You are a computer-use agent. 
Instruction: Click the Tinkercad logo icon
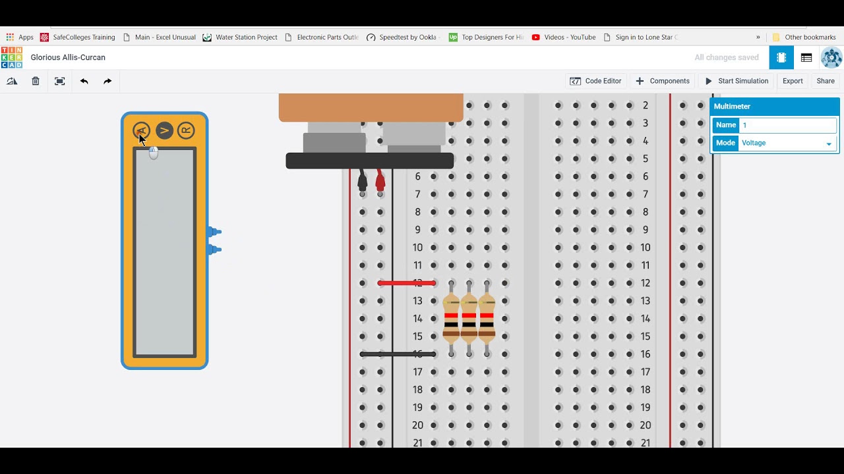[x=11, y=57]
